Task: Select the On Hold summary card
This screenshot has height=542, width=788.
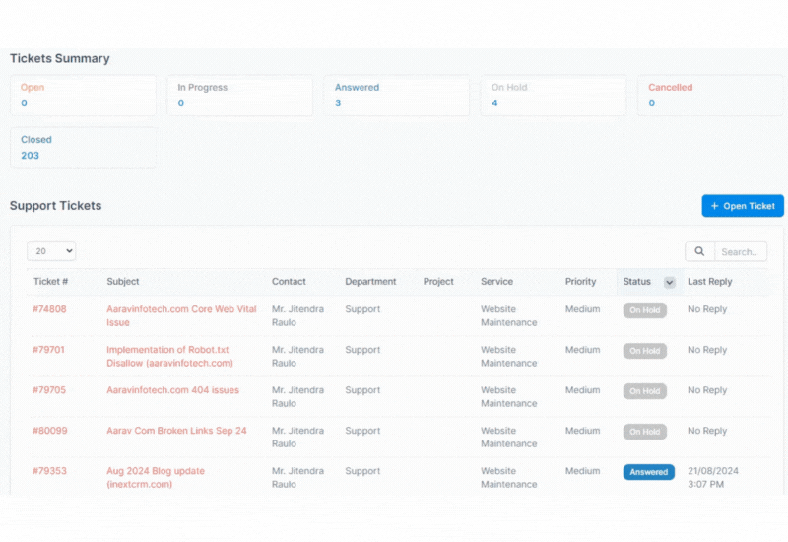Action: click(x=554, y=96)
